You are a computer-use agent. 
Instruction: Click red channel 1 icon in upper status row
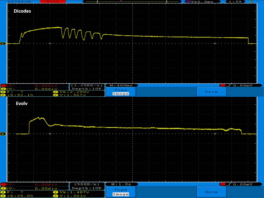tap(3, 86)
